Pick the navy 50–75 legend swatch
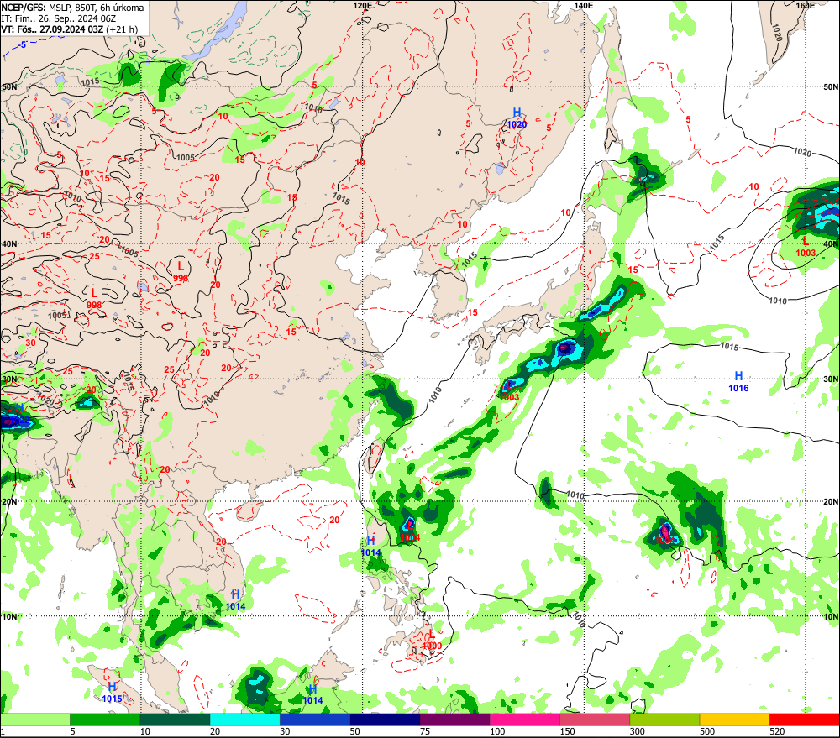 [x=385, y=720]
